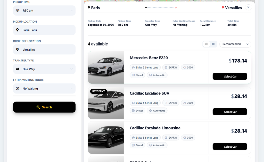Click the pin icon in Drop-off Location field

point(17,50)
